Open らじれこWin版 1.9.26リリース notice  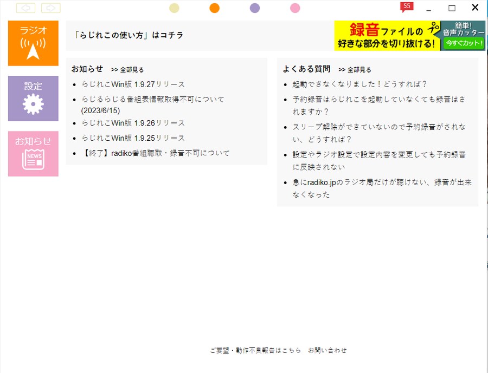point(133,123)
